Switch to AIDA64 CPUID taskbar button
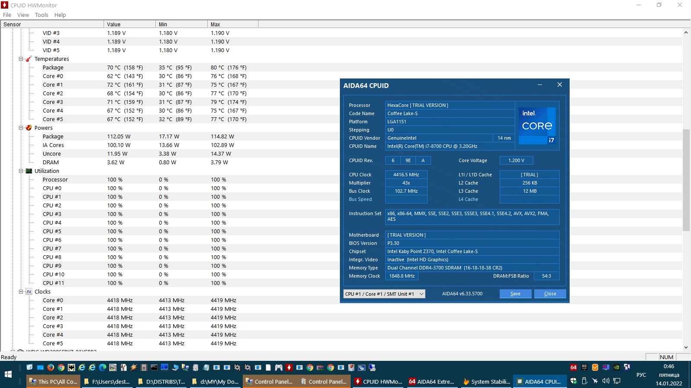The height and width of the screenshot is (388, 691). point(540,382)
